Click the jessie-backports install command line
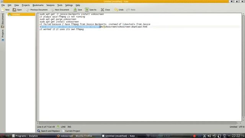 pyautogui.click(x=72, y=14)
